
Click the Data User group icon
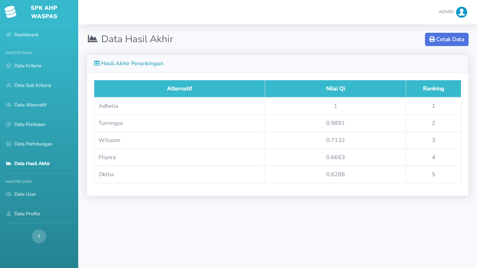pos(9,194)
